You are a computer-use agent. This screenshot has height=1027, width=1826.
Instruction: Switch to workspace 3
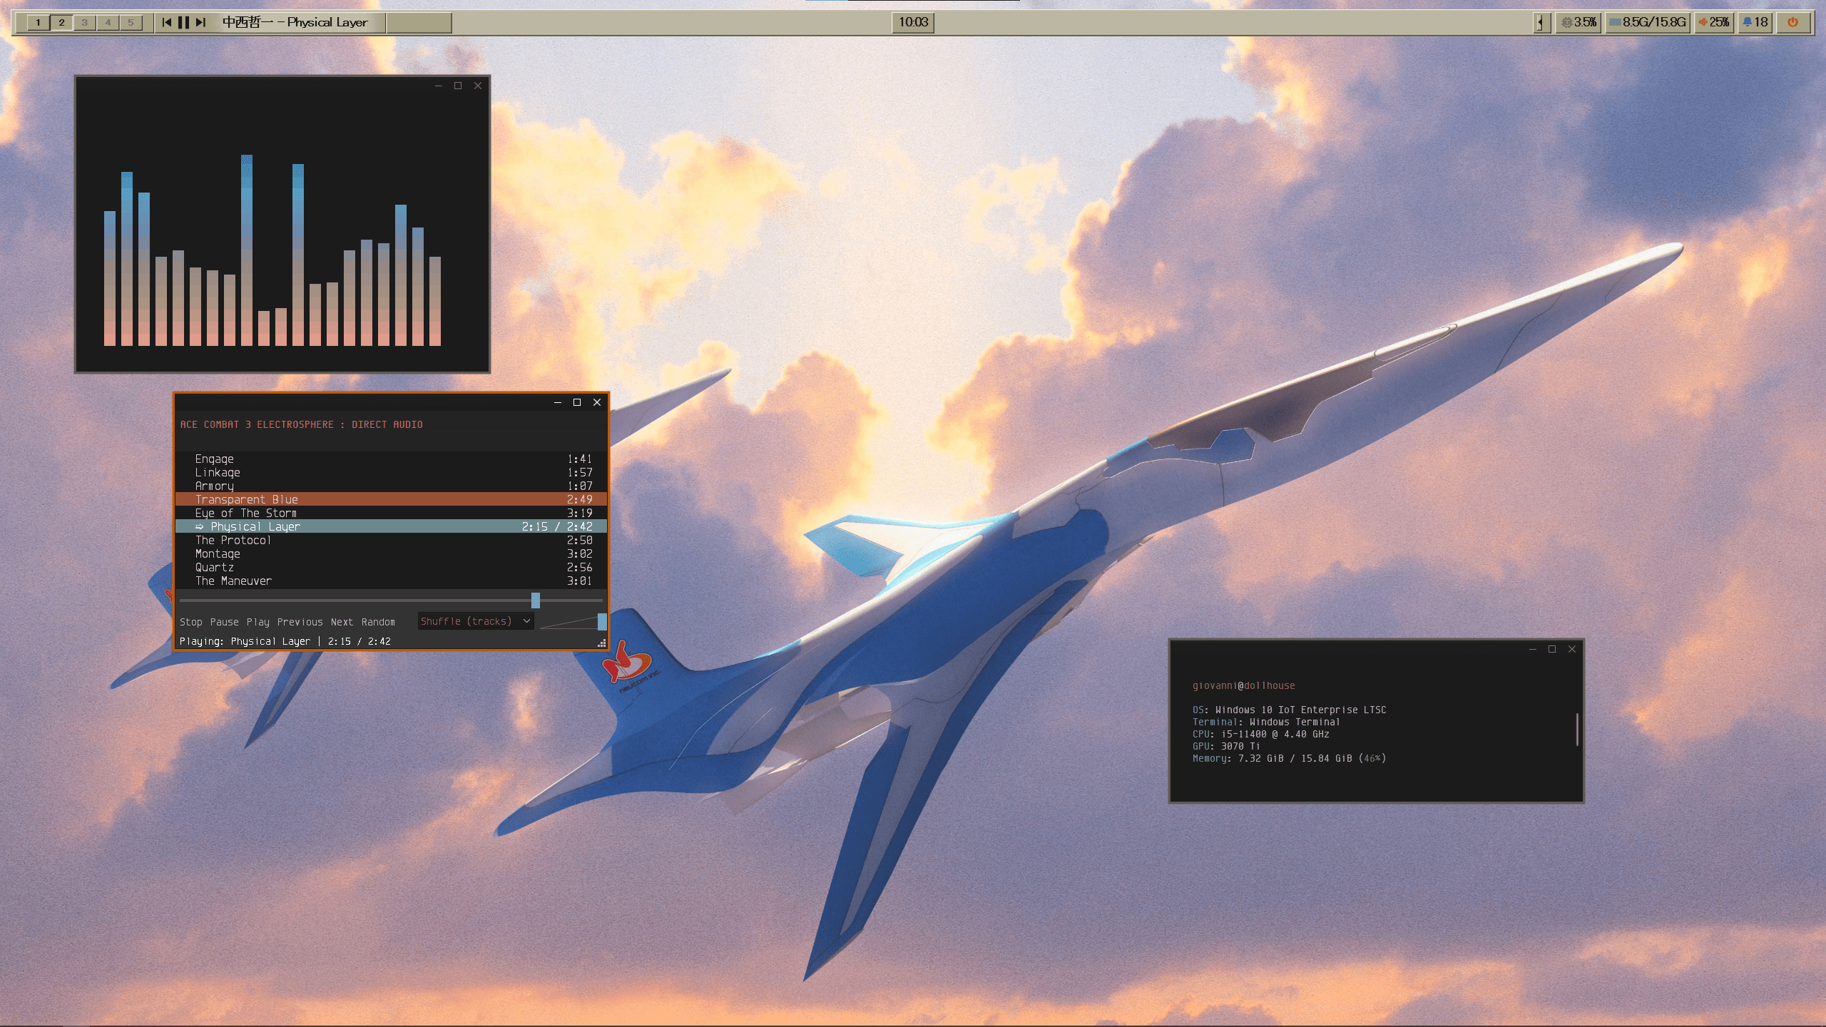tap(85, 23)
